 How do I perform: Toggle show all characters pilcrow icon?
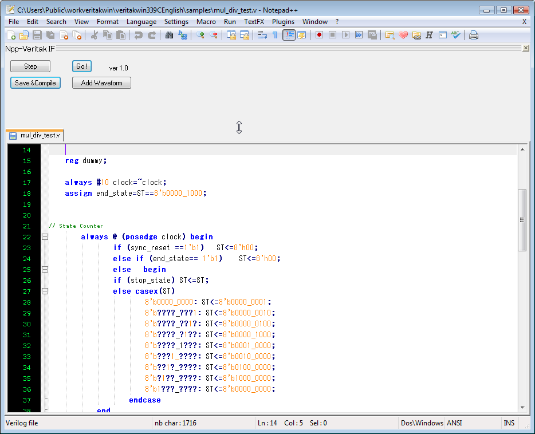275,35
